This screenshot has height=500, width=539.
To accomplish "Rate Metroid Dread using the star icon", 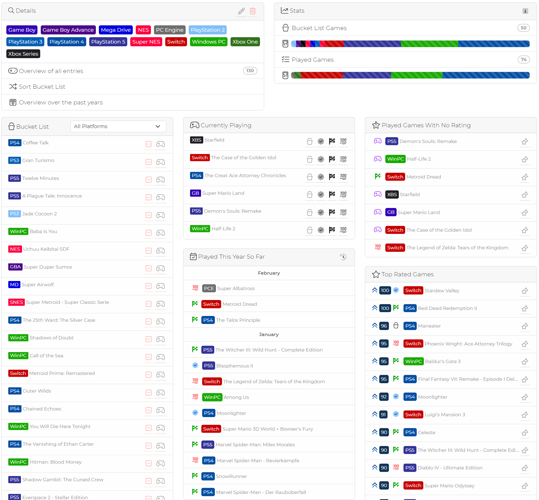I will click(525, 177).
